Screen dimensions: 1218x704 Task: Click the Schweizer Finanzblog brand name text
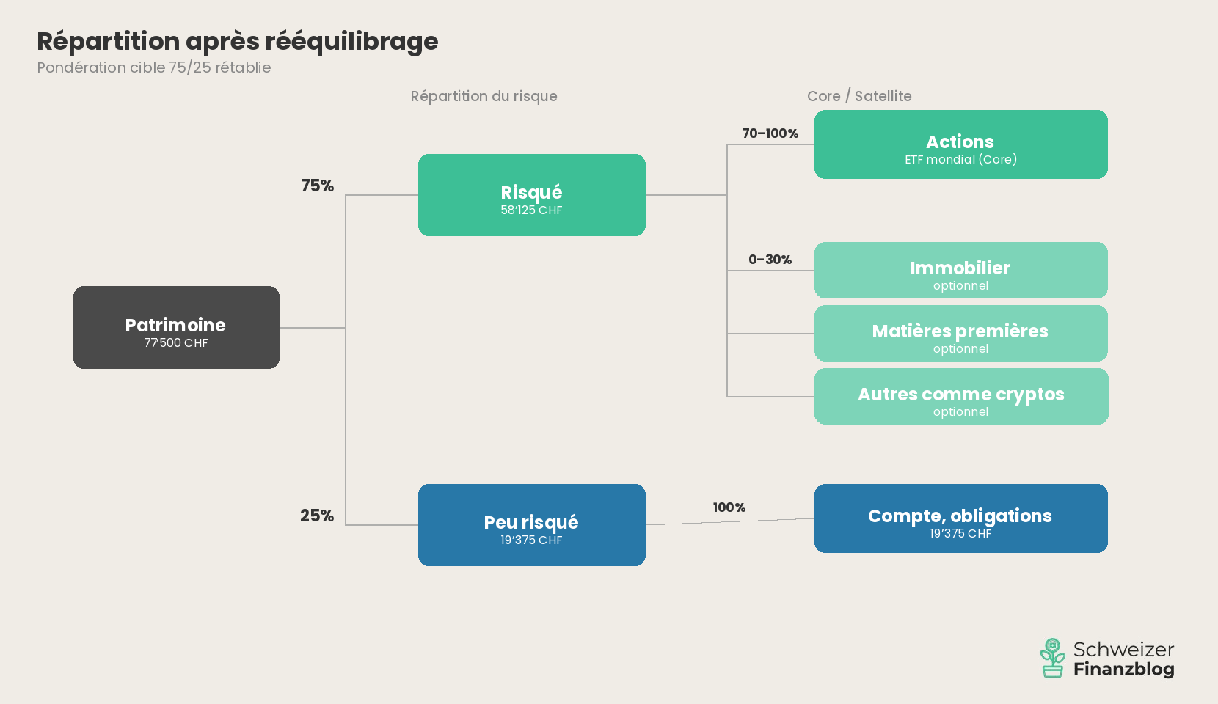coord(1123,659)
